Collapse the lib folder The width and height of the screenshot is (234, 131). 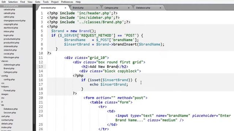pyautogui.click(x=3, y=105)
